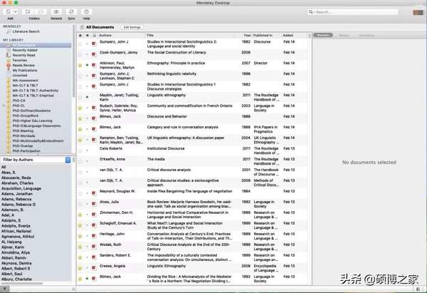This screenshot has height=293, width=427.
Task: Open Literature Search in sidebar
Action: (x=26, y=32)
